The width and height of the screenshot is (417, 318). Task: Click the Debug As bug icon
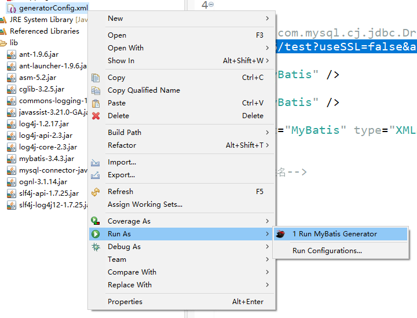[x=96, y=247]
